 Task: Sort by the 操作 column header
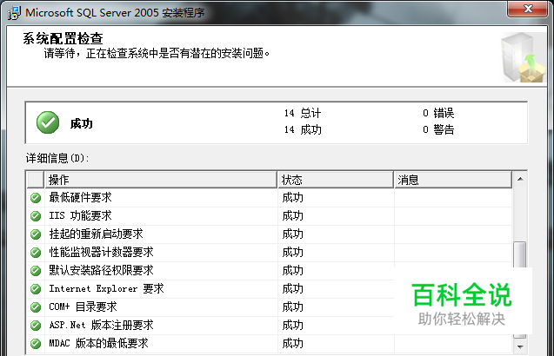coord(160,180)
